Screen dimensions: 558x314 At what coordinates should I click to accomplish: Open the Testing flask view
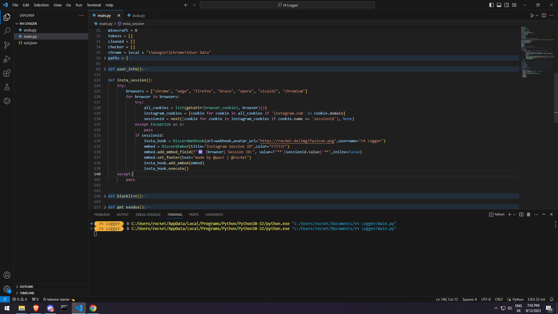coord(7,87)
